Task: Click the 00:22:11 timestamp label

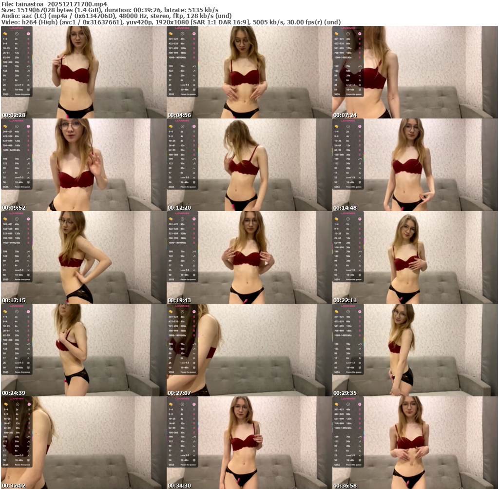Action: point(345,300)
